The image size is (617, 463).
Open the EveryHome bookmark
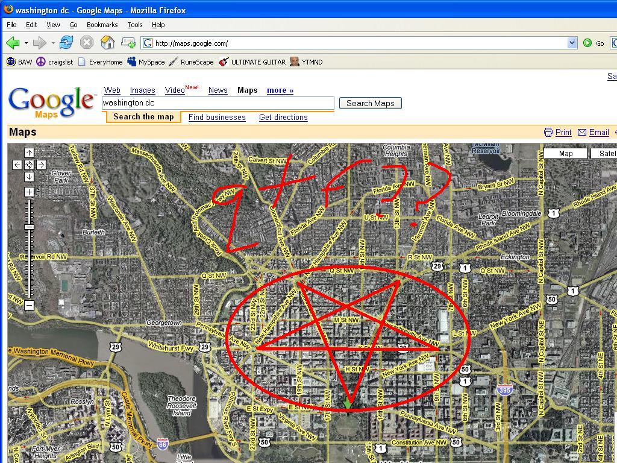(101, 62)
